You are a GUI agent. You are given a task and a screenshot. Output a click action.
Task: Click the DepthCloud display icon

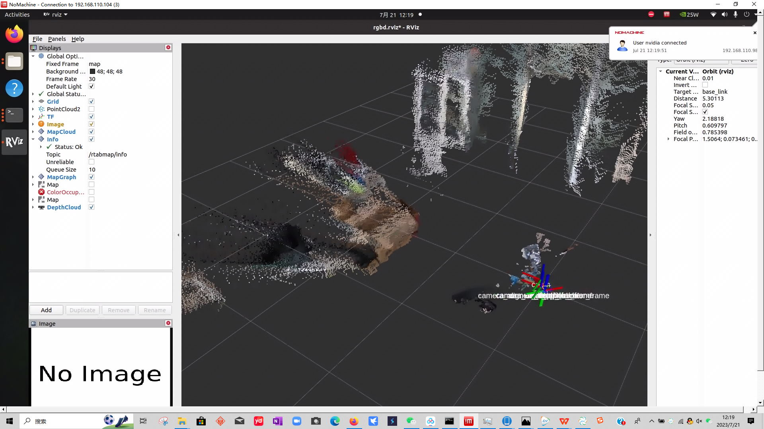[x=41, y=207]
